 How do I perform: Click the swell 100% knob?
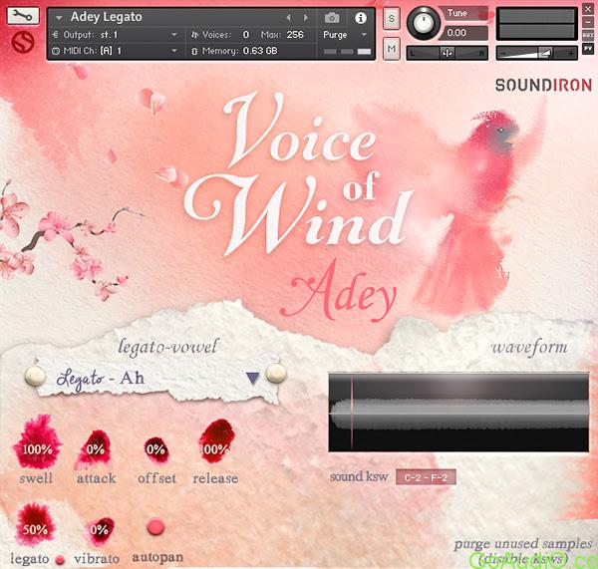37,442
